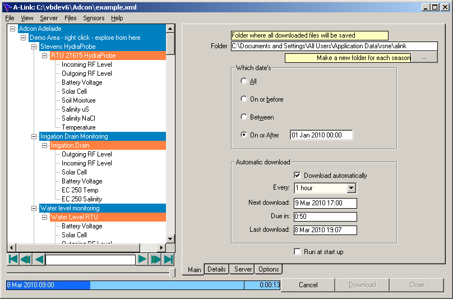Step forward with right arrow button

pos(142,259)
